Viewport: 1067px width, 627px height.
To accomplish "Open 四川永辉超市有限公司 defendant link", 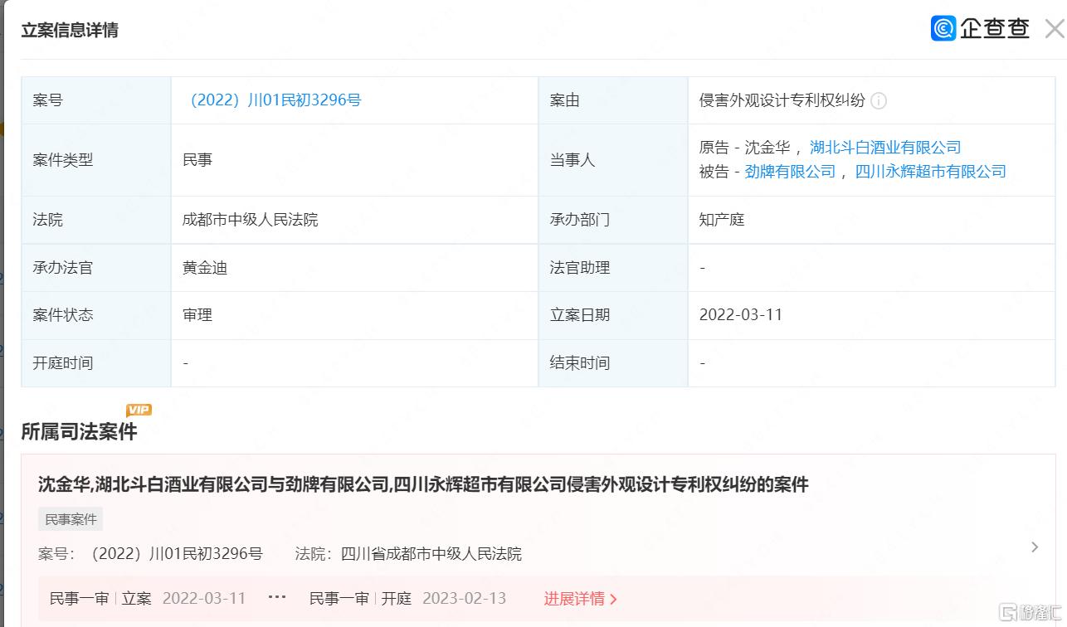I will coord(930,172).
